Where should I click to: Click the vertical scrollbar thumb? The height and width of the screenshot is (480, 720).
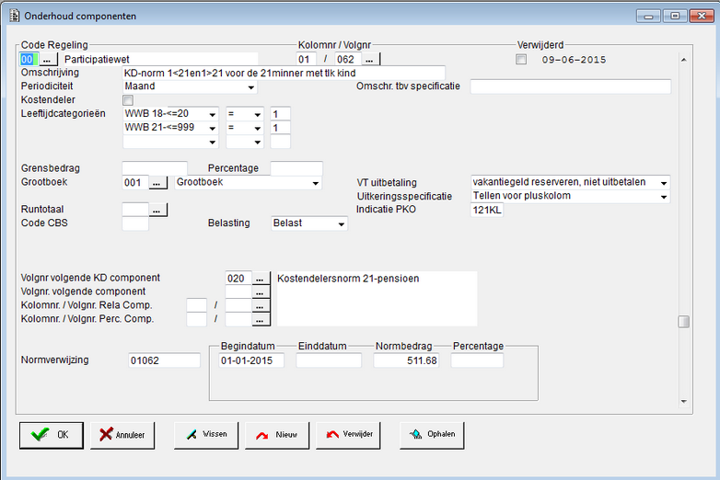(684, 321)
